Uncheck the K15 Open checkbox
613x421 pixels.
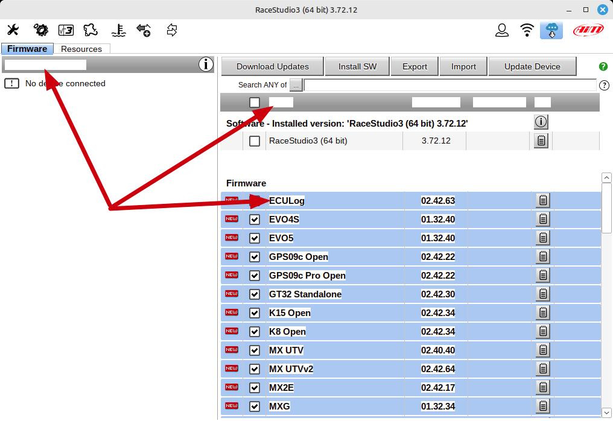pyautogui.click(x=255, y=313)
